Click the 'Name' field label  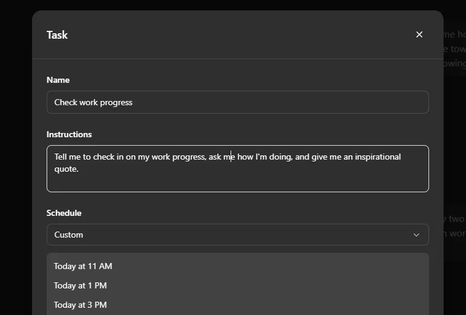click(58, 80)
